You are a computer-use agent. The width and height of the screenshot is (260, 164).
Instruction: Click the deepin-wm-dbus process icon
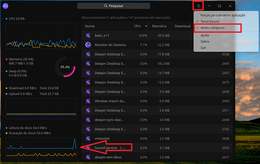pos(88,157)
